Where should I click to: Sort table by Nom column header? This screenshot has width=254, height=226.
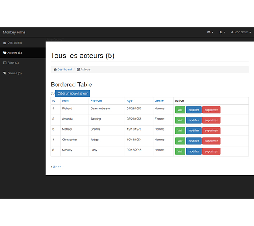[65, 101]
